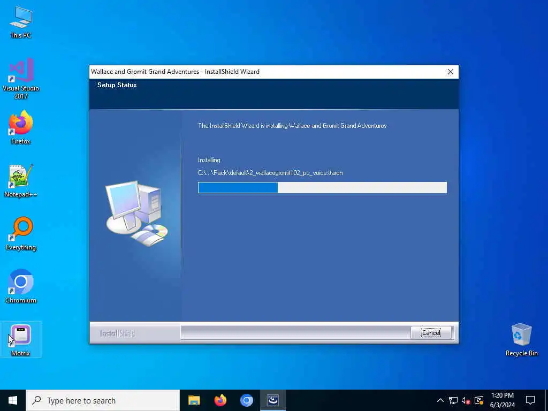Open the muted volume tray icon
548x411 pixels.
pyautogui.click(x=466, y=400)
